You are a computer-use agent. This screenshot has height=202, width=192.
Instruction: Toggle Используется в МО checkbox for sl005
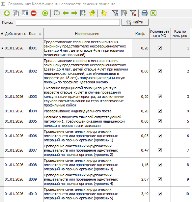[160, 121]
